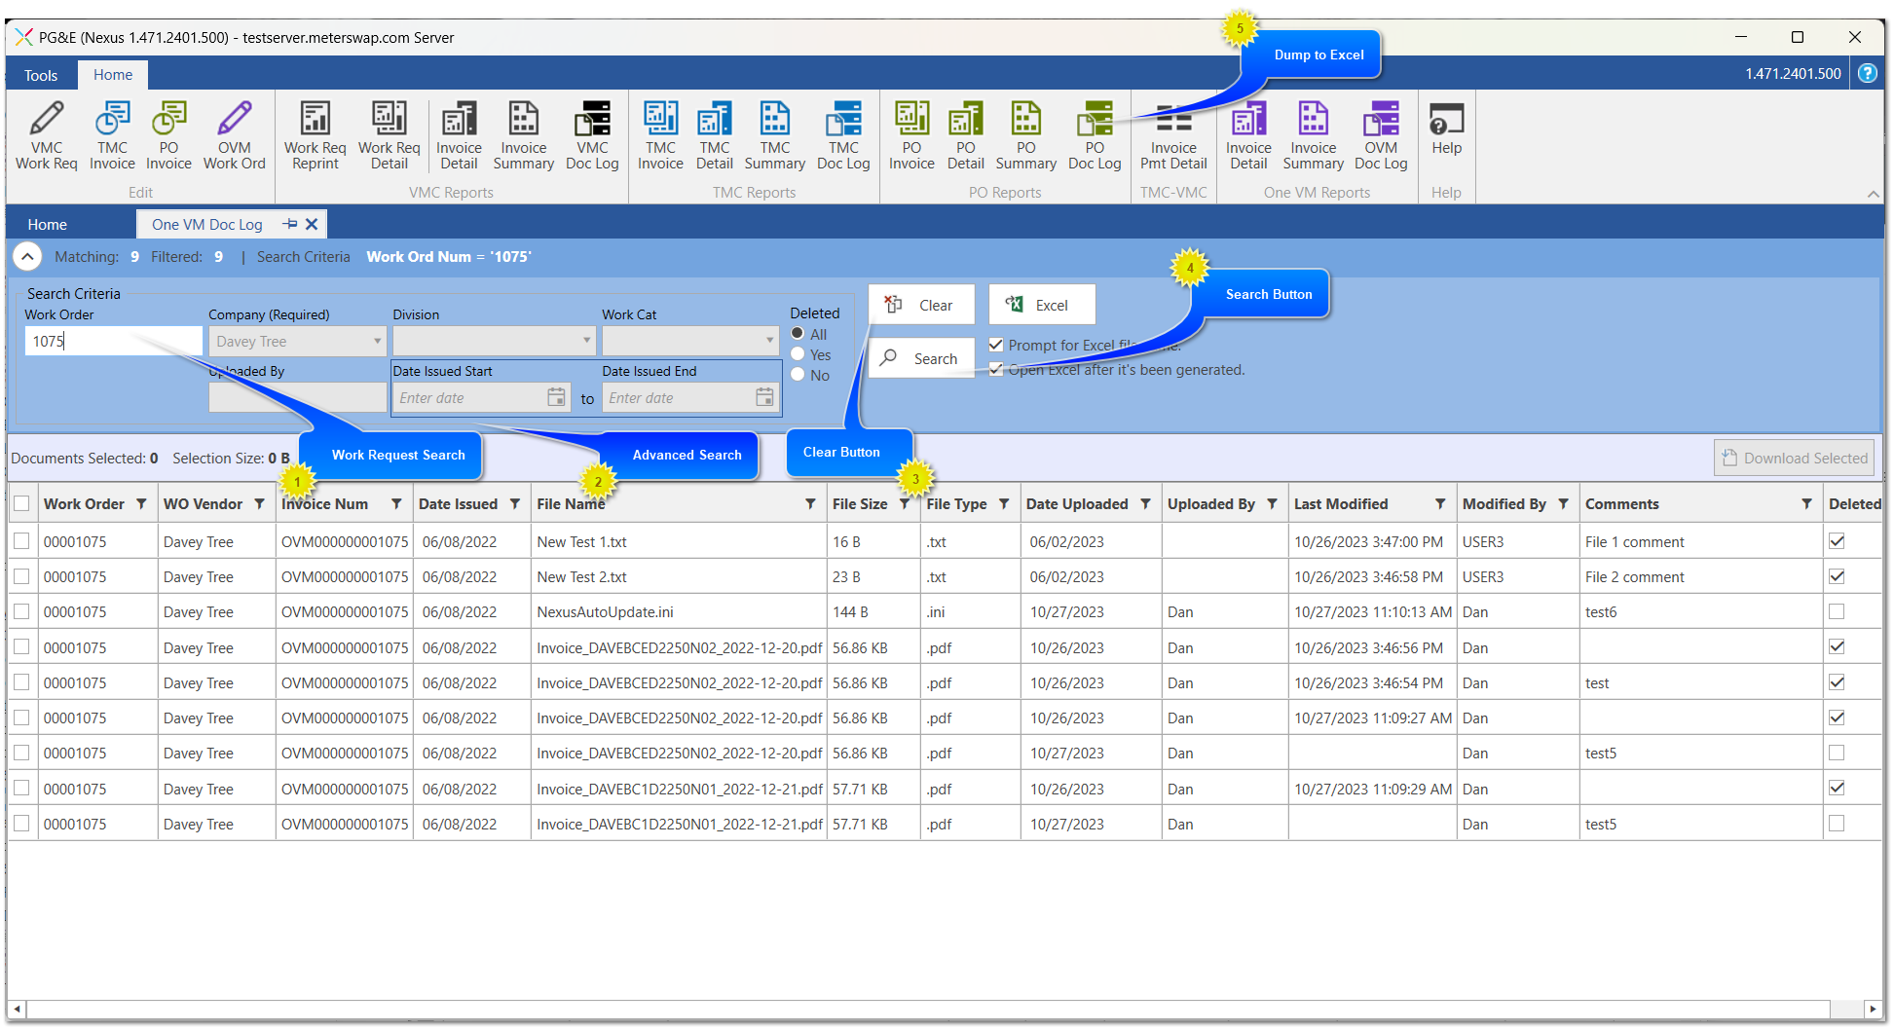
Task: Click the horizontal scrollbar right arrow
Action: click(1872, 1009)
